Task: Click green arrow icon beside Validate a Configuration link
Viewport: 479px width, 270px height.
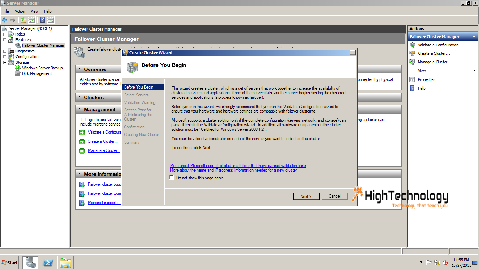Action: (x=82, y=133)
